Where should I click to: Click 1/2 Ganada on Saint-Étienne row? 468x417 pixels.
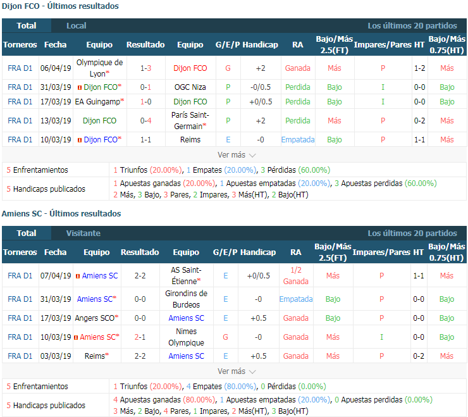pyautogui.click(x=296, y=276)
